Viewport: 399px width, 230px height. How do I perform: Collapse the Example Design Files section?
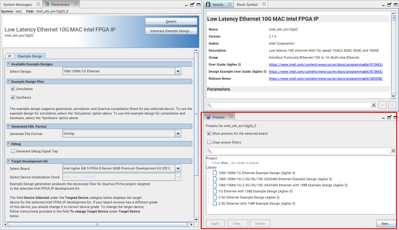(x=9, y=82)
